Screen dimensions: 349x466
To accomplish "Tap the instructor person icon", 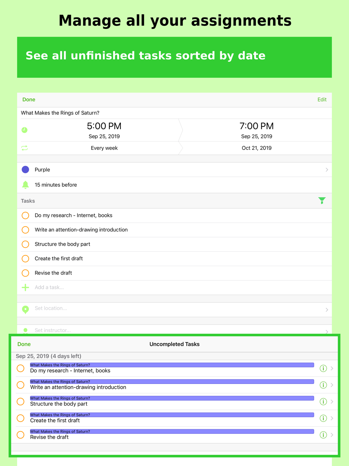I will click(x=25, y=330).
